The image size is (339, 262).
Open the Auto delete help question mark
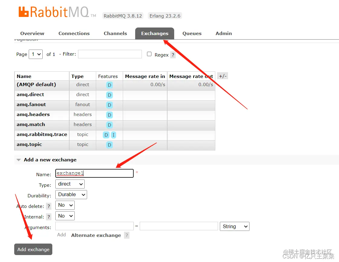(x=49, y=206)
